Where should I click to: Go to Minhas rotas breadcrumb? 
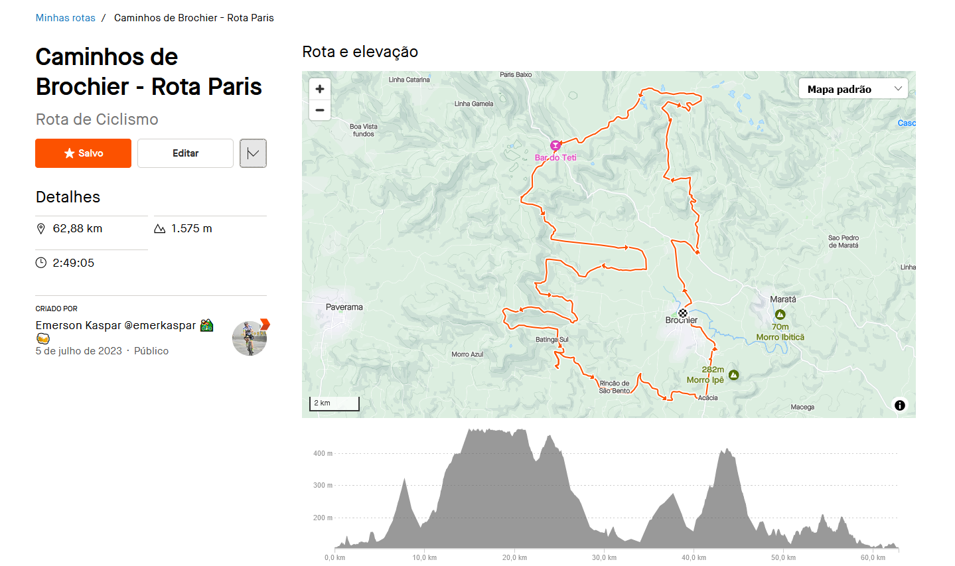[66, 18]
